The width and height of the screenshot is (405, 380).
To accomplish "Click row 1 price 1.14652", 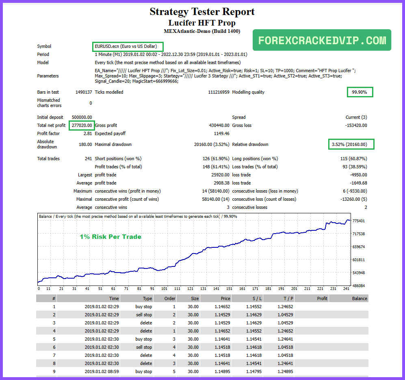I will (x=222, y=307).
